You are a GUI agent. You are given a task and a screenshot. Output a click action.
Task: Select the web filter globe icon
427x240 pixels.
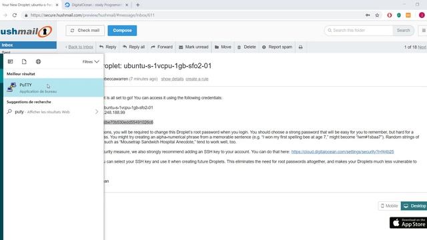[x=39, y=61]
